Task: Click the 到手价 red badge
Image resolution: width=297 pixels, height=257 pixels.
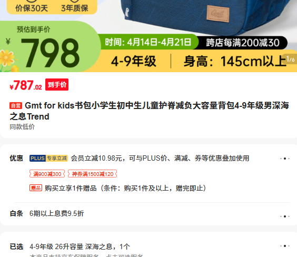Action: pyautogui.click(x=57, y=84)
